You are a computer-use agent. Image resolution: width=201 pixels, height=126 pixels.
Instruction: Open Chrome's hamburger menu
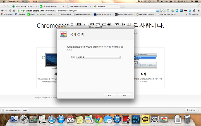[198, 11]
